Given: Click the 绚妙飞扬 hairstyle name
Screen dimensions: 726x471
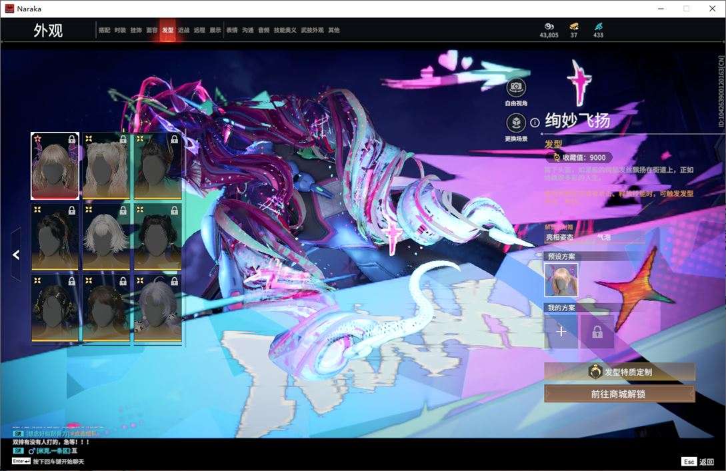Looking at the screenshot, I should [577, 121].
